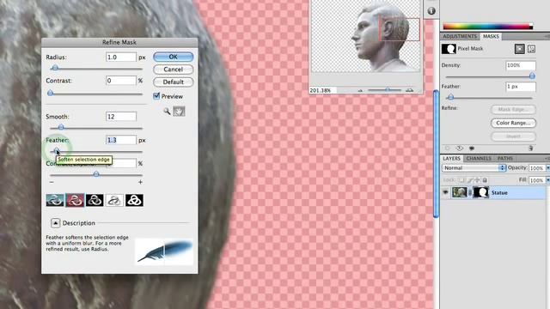The width and height of the screenshot is (550, 309).
Task: Click the Layers Opacity 100% field
Action: click(x=536, y=168)
